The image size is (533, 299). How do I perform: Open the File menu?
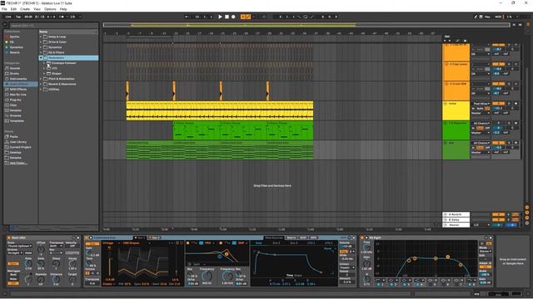click(x=4, y=9)
